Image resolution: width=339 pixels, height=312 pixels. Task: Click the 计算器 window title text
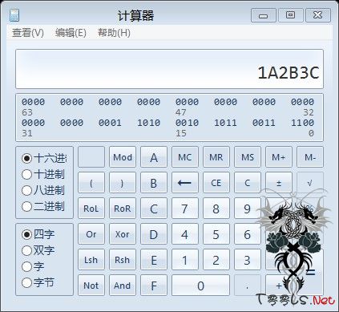click(135, 15)
